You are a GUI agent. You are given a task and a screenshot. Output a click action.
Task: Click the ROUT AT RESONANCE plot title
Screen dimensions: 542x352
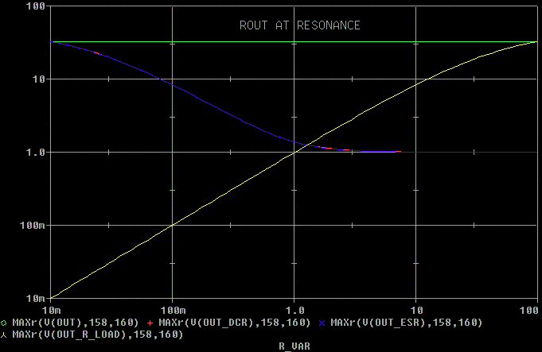click(x=300, y=25)
